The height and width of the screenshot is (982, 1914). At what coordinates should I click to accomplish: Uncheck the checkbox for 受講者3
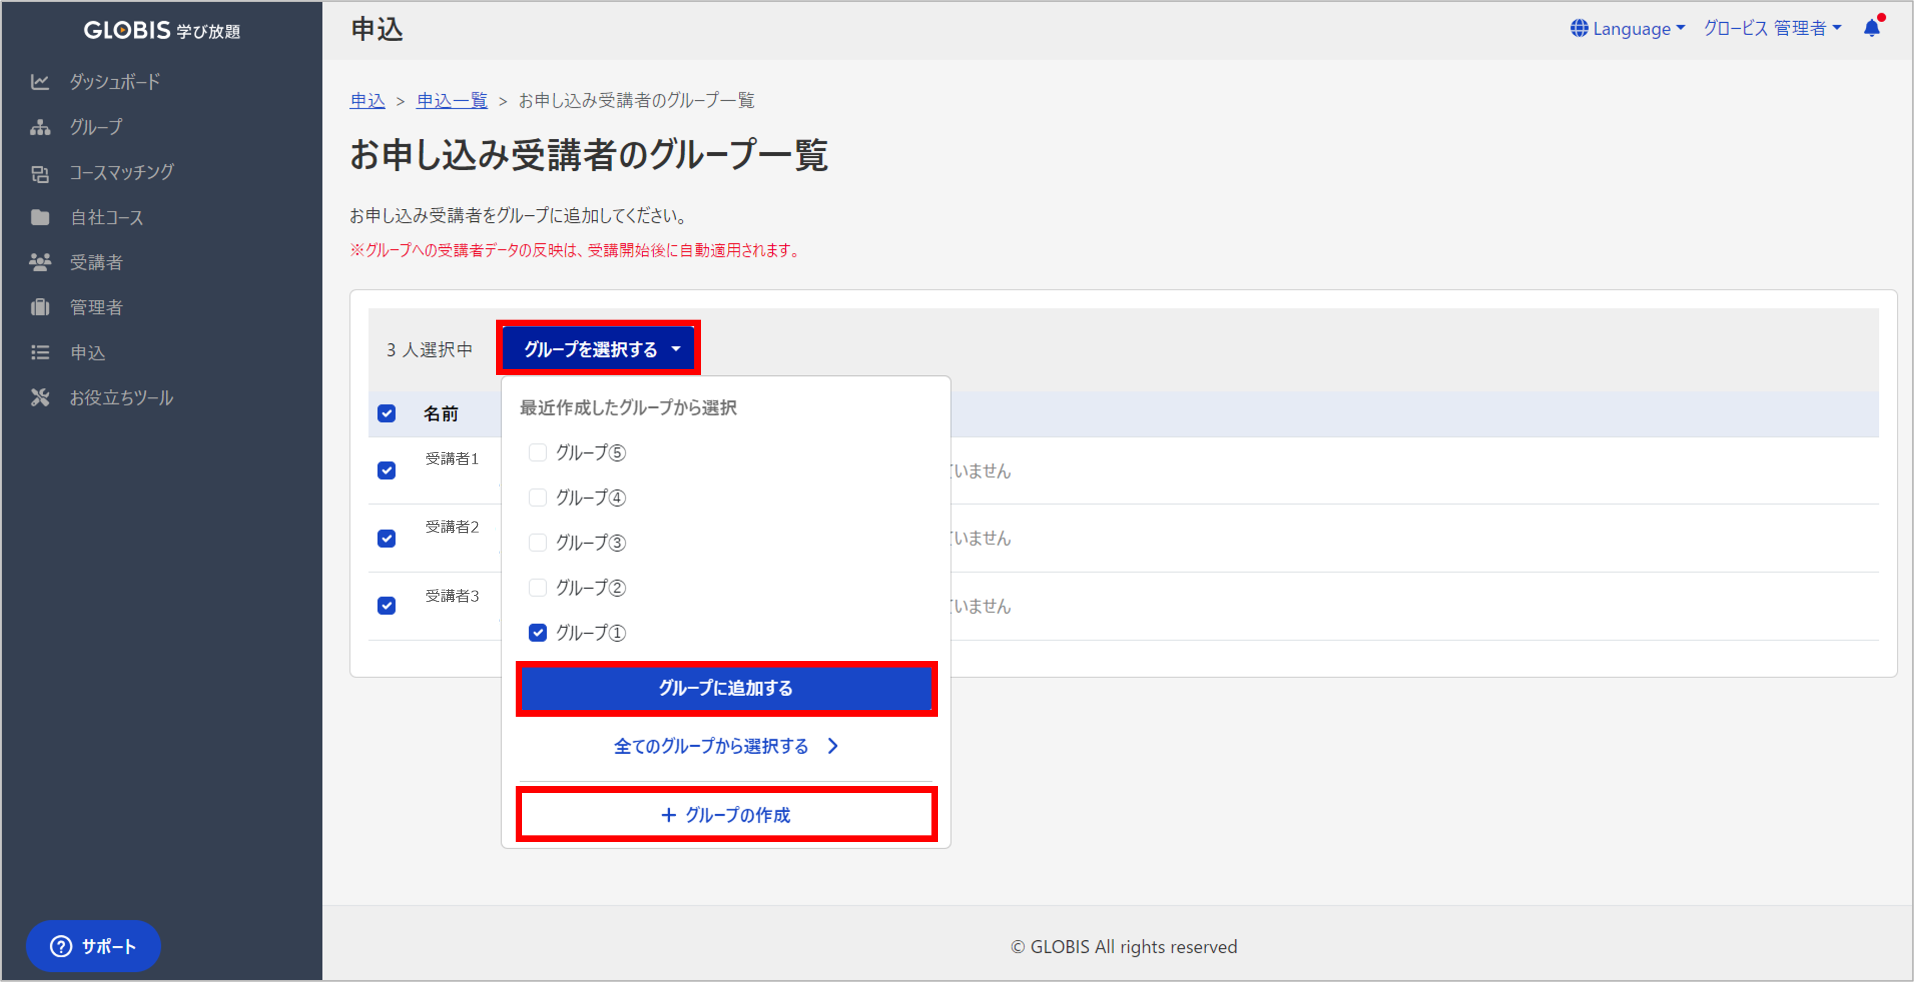(x=386, y=606)
